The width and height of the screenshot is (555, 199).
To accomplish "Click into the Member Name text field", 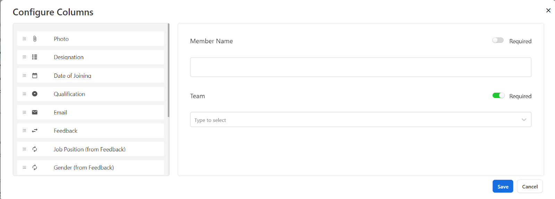I will click(361, 67).
